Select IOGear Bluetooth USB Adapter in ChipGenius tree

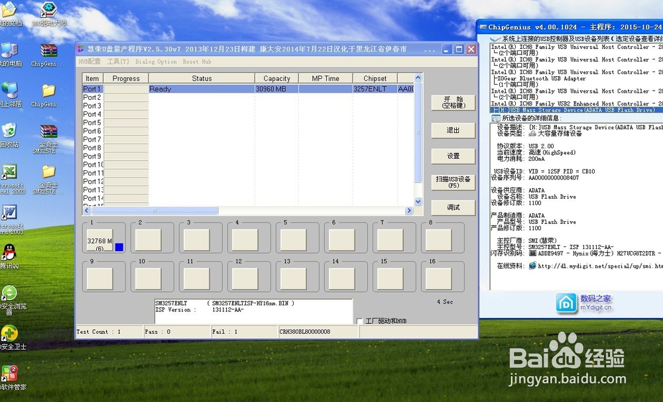pyautogui.click(x=542, y=79)
